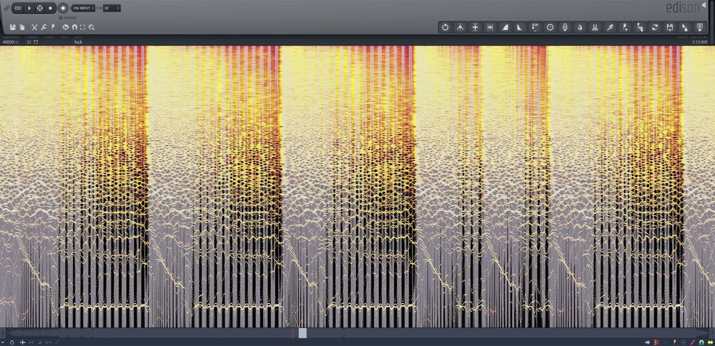Click the bottom-right white arrow icon

[x=648, y=342]
